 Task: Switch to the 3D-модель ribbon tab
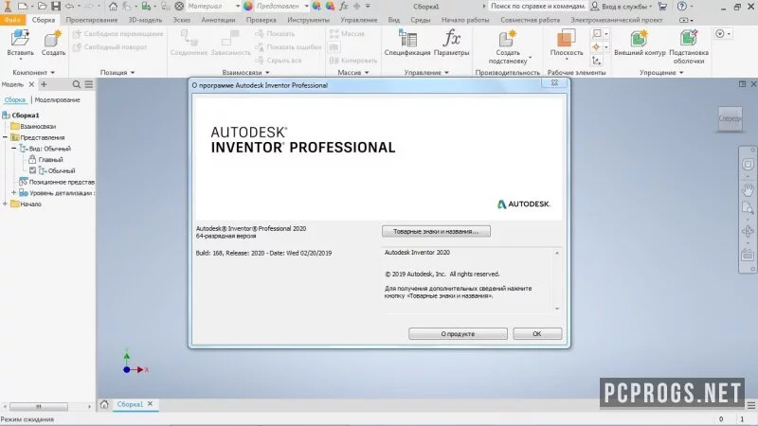(x=145, y=20)
